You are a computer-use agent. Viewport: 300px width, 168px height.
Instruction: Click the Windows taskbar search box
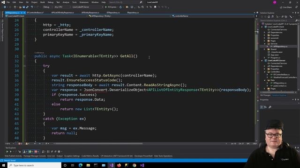34,165
